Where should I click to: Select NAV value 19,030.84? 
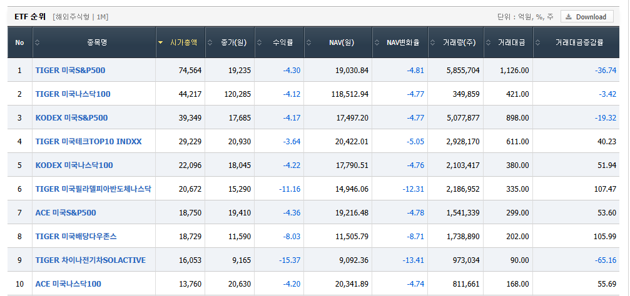[x=352, y=70]
